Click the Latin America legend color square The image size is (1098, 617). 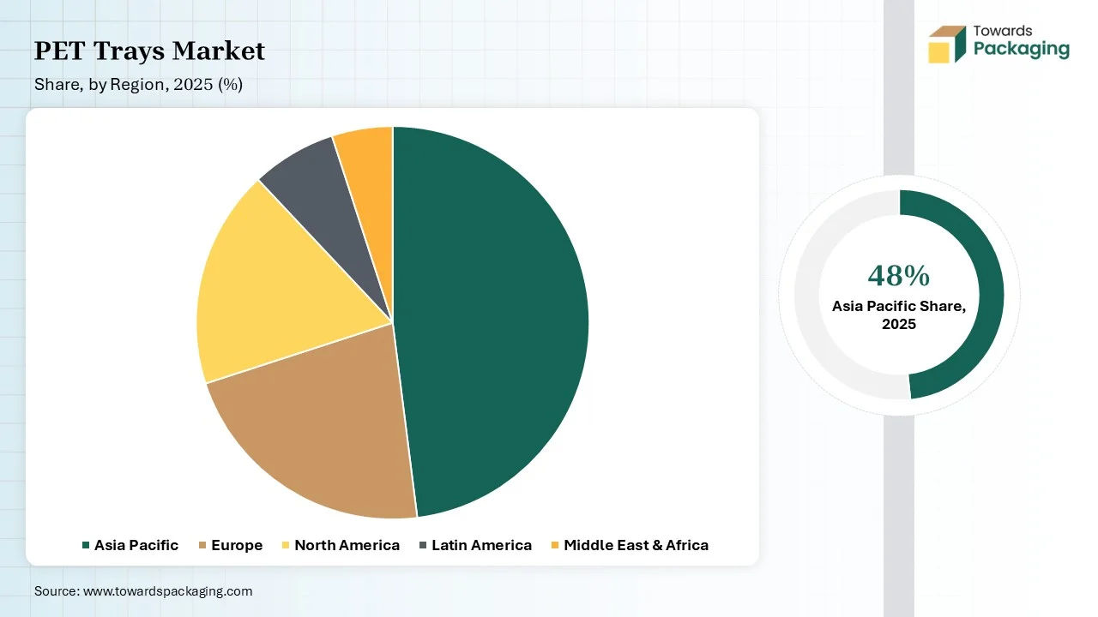click(x=423, y=546)
